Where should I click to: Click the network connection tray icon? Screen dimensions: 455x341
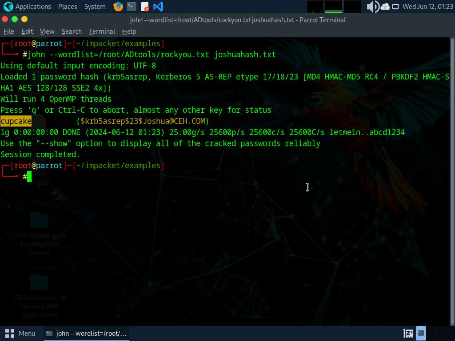tap(395, 7)
